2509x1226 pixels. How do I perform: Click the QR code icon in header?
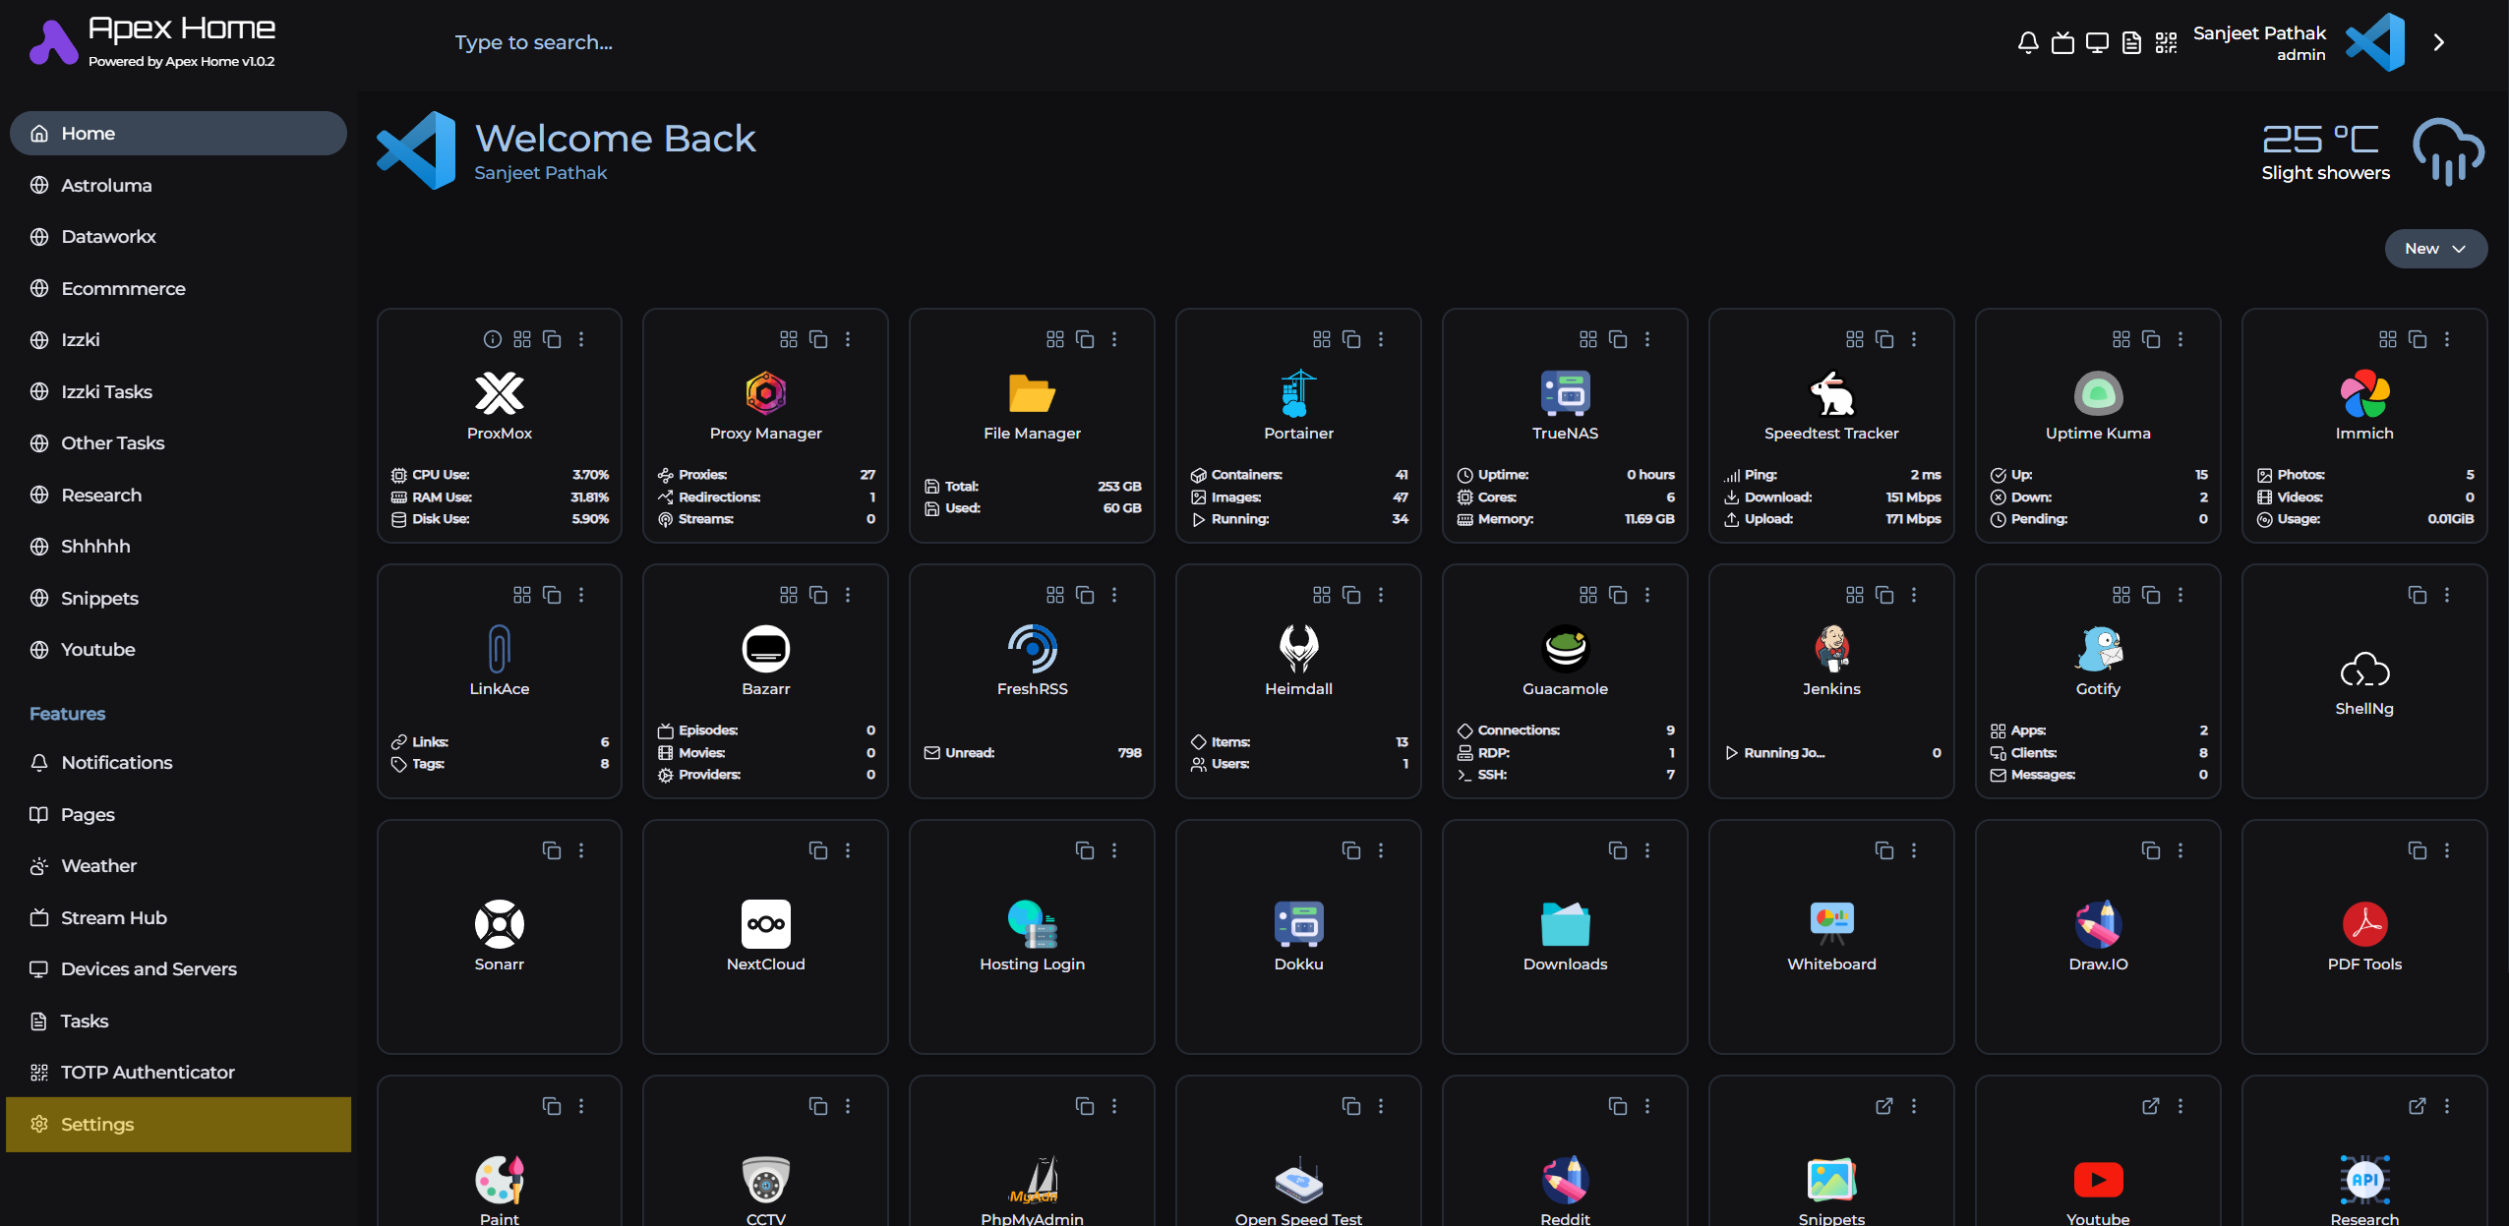(x=2166, y=42)
